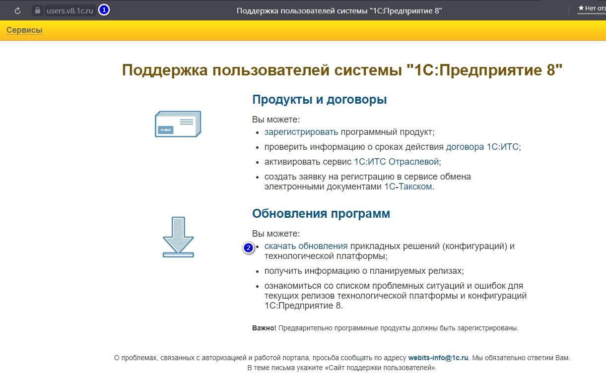This screenshot has height=377, width=606.
Task: Open the Сервисы menu
Action: click(24, 30)
